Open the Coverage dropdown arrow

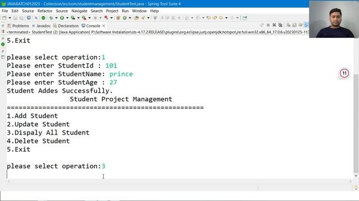click(x=79, y=18)
